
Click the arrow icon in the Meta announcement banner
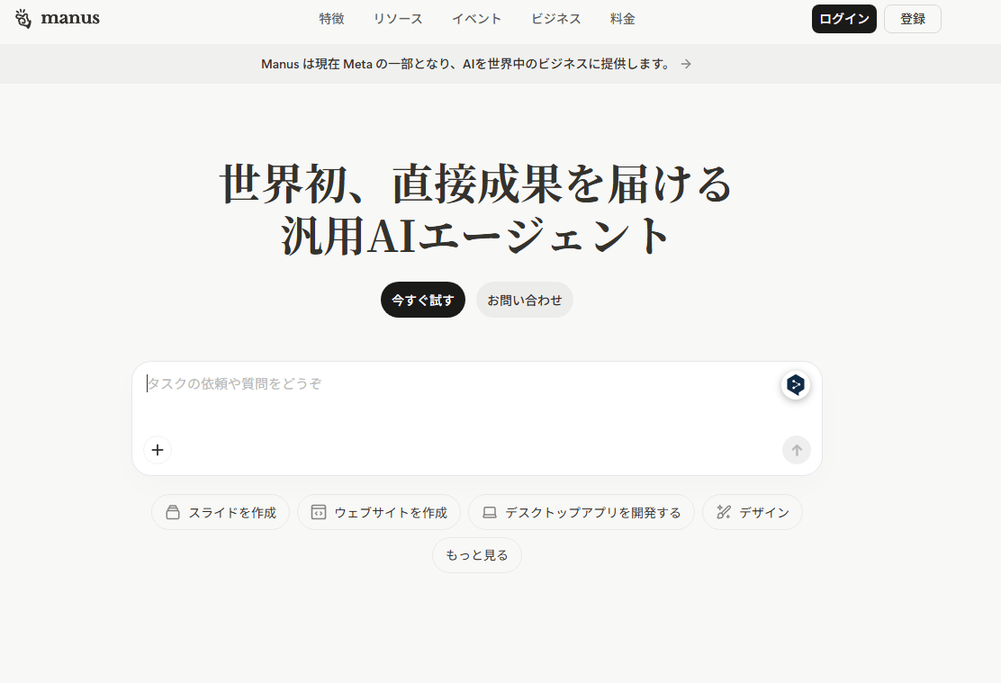point(686,64)
